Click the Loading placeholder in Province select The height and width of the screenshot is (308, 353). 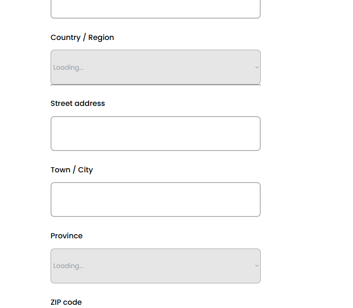click(x=68, y=266)
